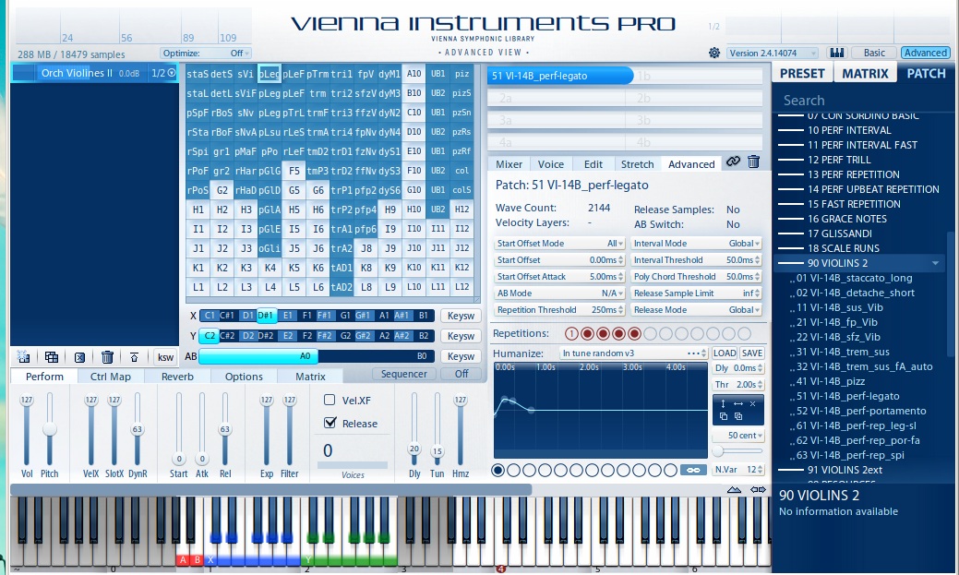Click the vertical arrow icon in humanize tools
Viewport: 959px width, 575px height.
pos(723,403)
